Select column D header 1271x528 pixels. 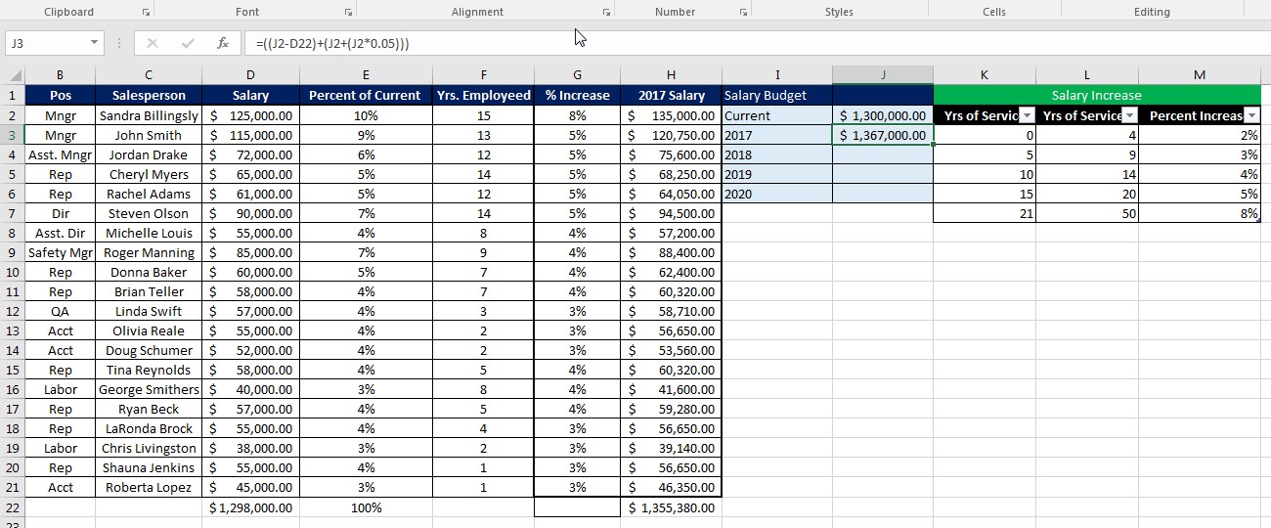pyautogui.click(x=250, y=75)
